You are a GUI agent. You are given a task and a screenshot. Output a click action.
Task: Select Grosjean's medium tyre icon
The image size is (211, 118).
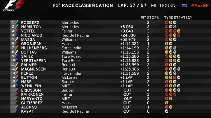(x=170, y=43)
